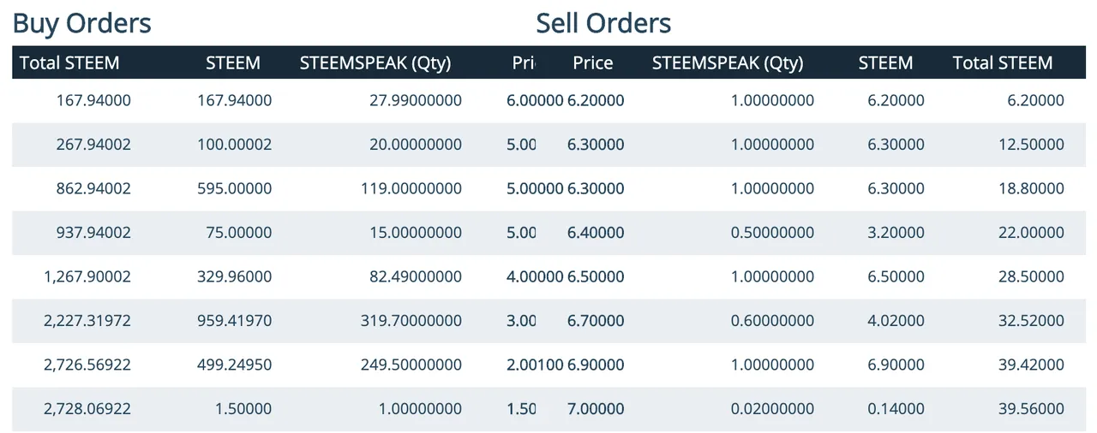Viewport: 1097px width, 433px height.
Task: Select Sell Orders Total STEEM column header
Action: (1002, 62)
